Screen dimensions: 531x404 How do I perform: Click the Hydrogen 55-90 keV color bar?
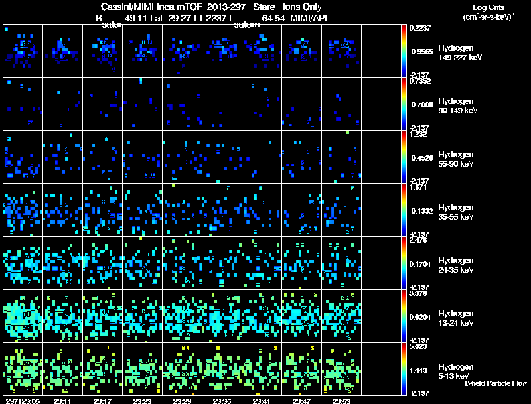tap(404, 157)
